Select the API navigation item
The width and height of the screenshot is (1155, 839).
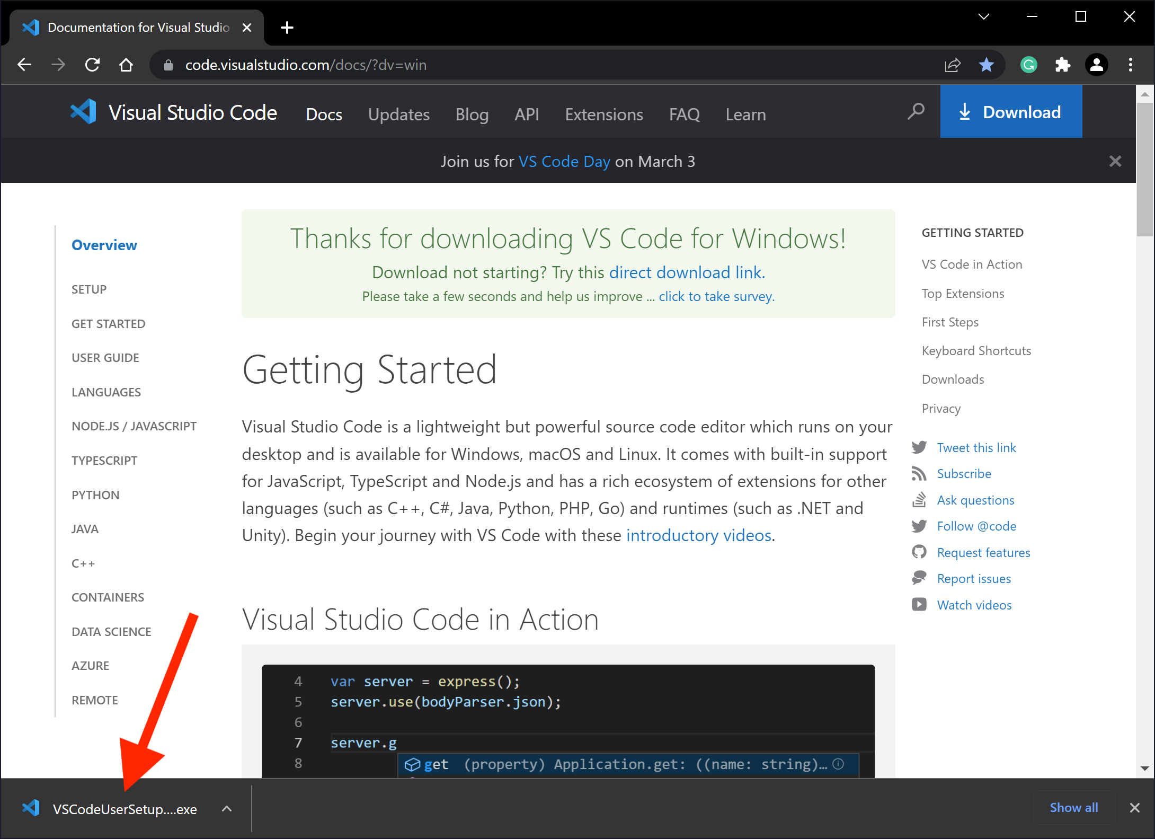click(527, 114)
